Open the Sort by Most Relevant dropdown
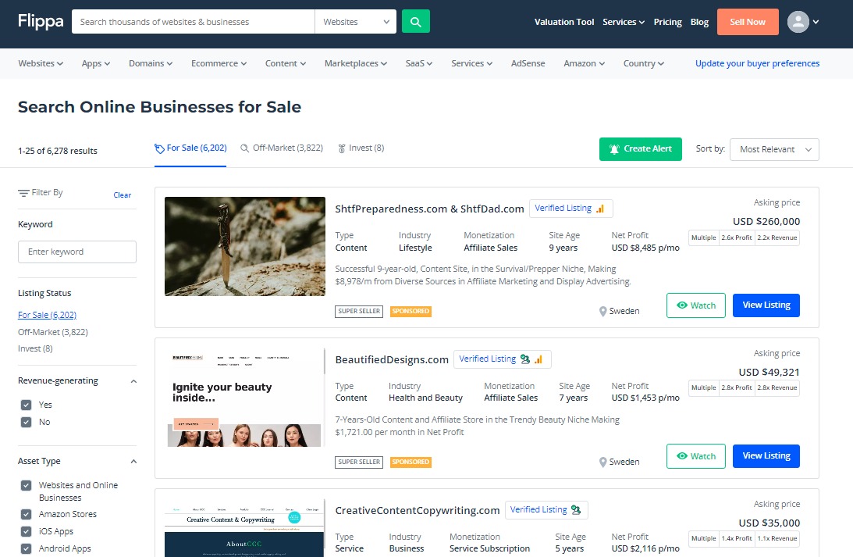 [774, 149]
